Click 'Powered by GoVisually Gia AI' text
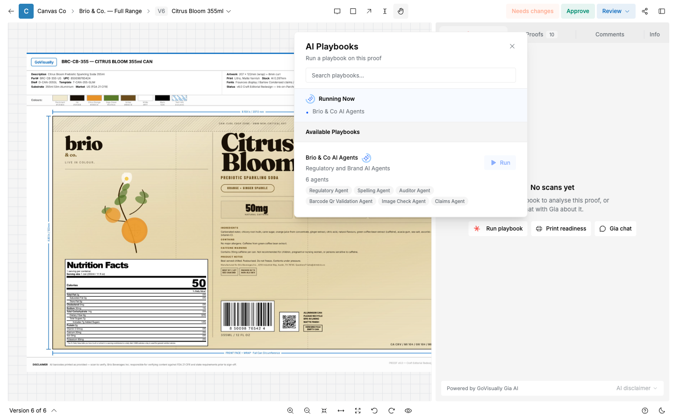673x420 pixels. tap(482, 388)
